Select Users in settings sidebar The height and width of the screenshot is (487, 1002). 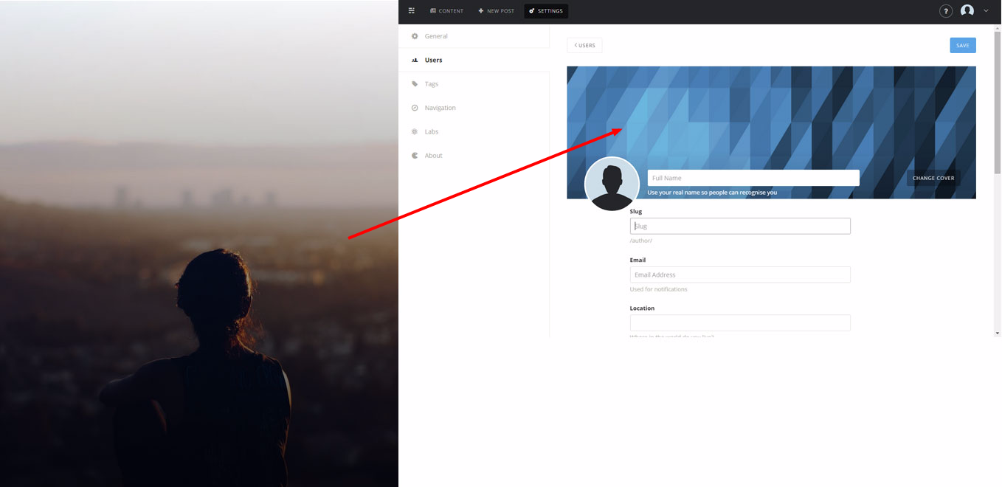click(474, 60)
